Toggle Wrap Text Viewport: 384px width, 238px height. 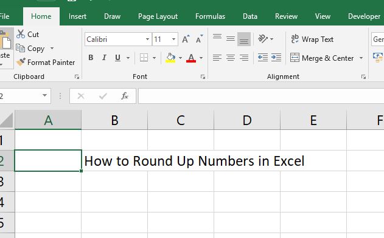click(312, 39)
